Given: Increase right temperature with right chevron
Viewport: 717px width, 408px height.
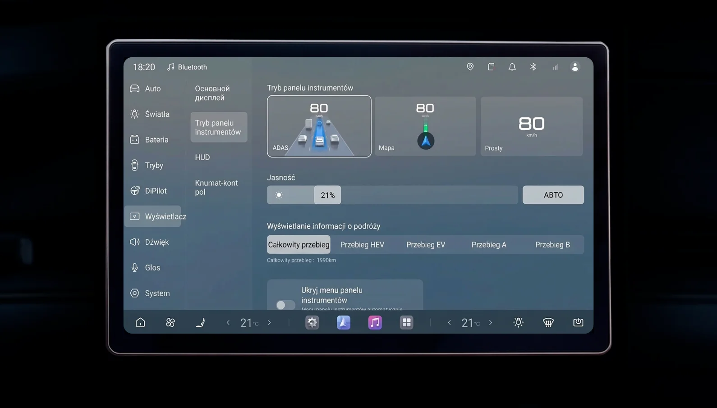Looking at the screenshot, I should click(491, 323).
